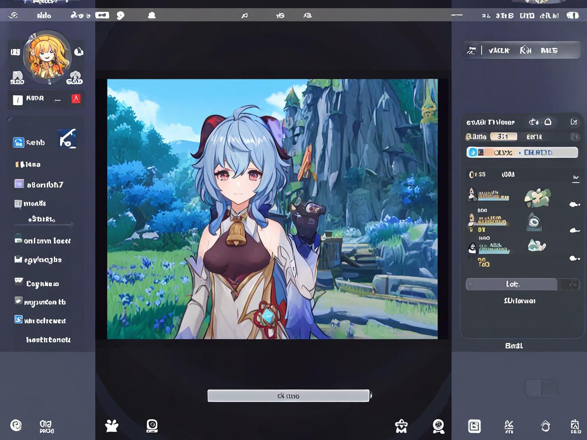The height and width of the screenshot is (440, 587).
Task: Select the 1GOA column label
Action: point(508,175)
